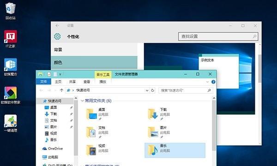
Task: Open the 播放 ribbon tab
Action: click(x=103, y=82)
